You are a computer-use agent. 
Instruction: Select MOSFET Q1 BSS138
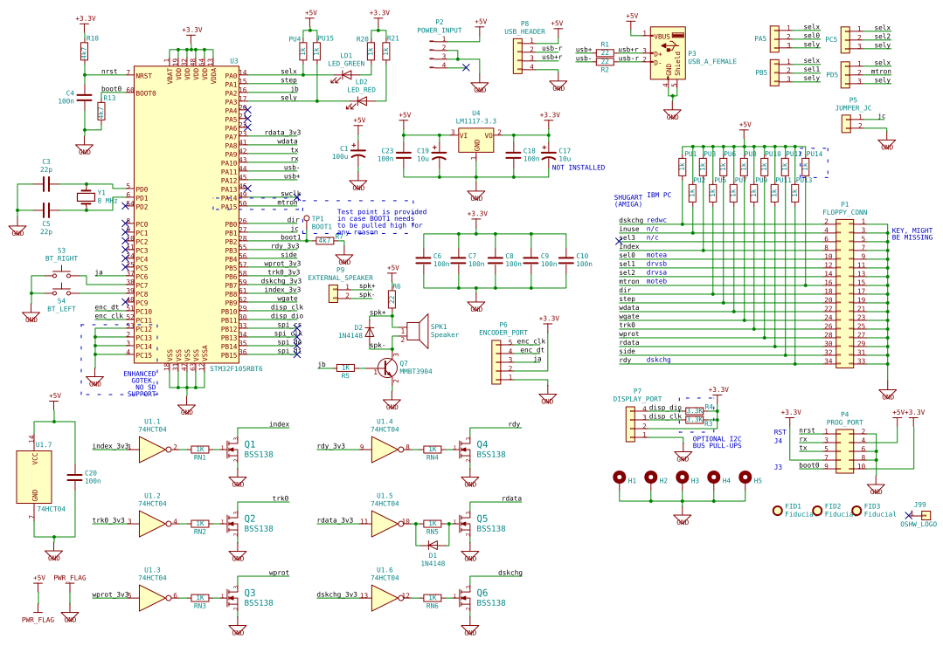tap(232, 450)
